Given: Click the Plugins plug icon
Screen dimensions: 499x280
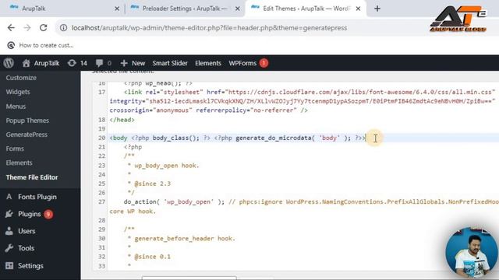Looking at the screenshot, I should [x=9, y=214].
